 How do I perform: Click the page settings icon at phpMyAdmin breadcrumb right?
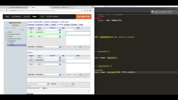89,22
